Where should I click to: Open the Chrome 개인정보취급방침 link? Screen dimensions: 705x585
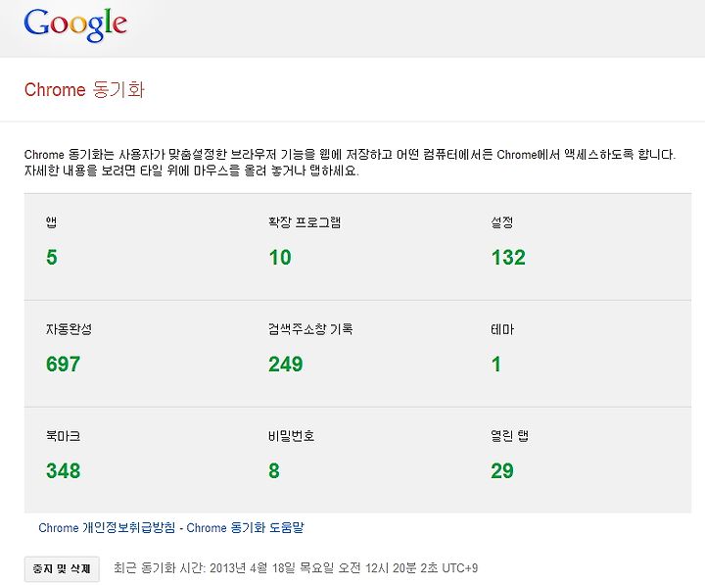point(107,527)
